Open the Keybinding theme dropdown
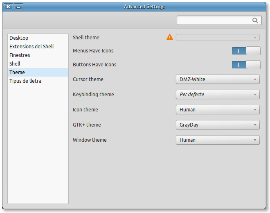The height and width of the screenshot is (213, 270). coord(218,95)
